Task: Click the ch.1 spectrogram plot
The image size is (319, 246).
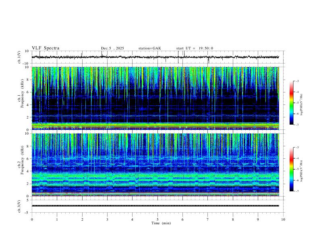Action: pos(155,98)
